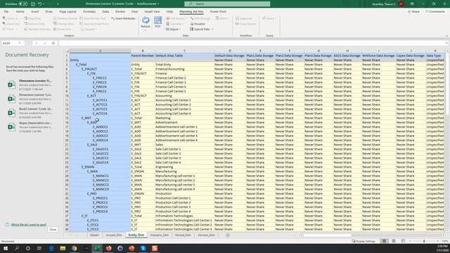Click the 'Parent Member' header cell
This screenshot has height=253, width=450.
pyautogui.click(x=143, y=56)
